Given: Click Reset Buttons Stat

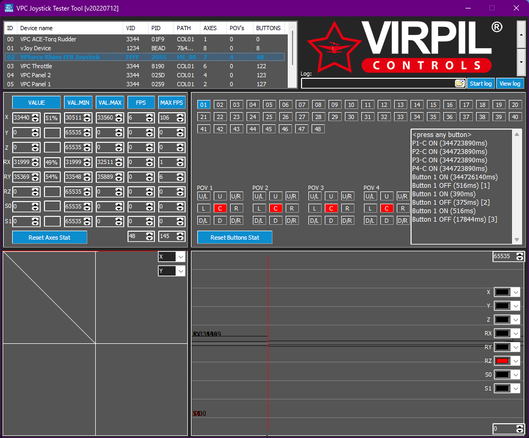Looking at the screenshot, I should point(235,237).
